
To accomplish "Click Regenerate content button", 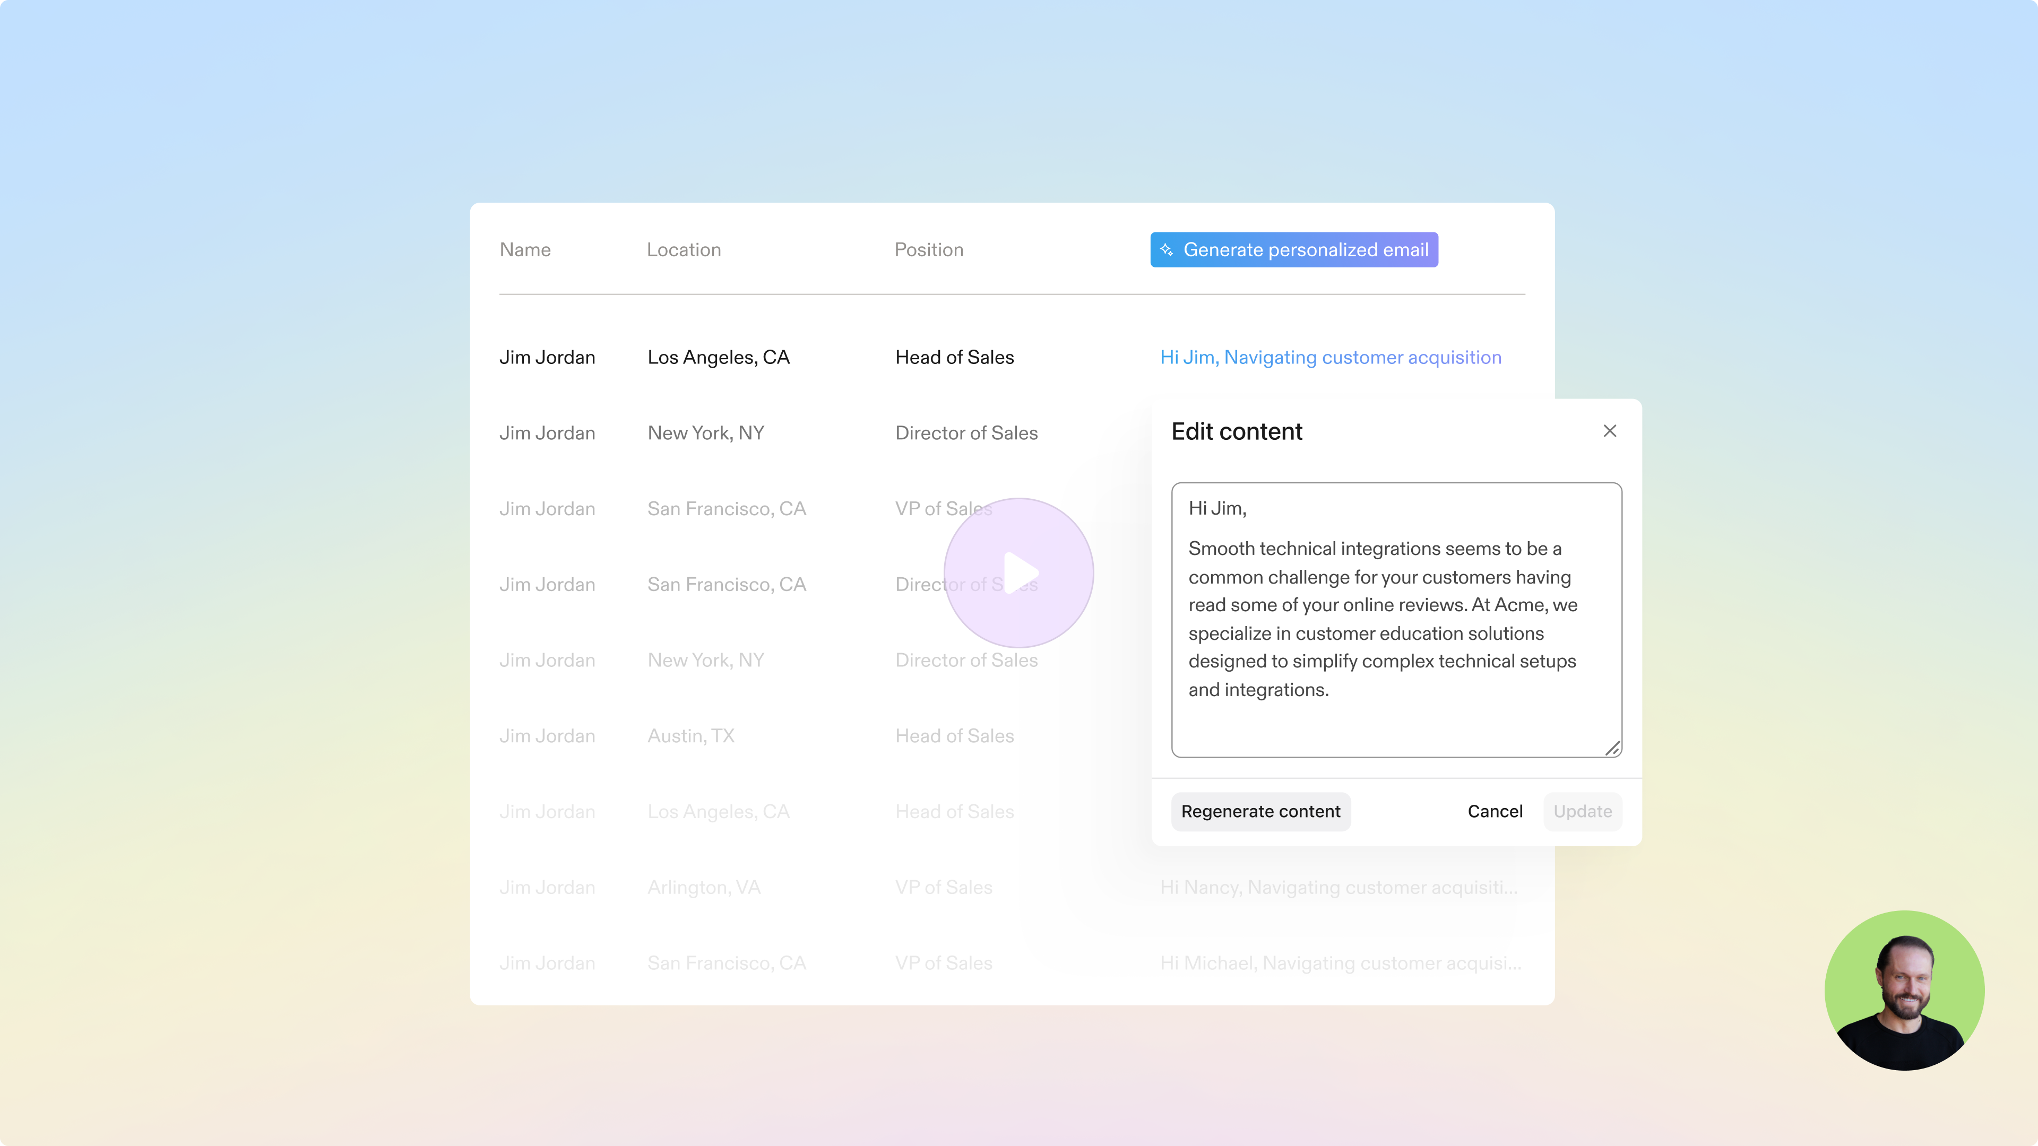I will pyautogui.click(x=1260, y=811).
